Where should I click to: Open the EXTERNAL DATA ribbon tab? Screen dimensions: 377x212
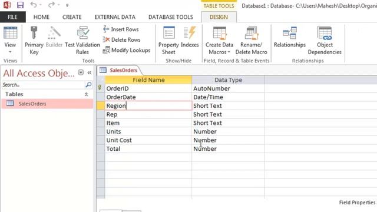coord(115,17)
